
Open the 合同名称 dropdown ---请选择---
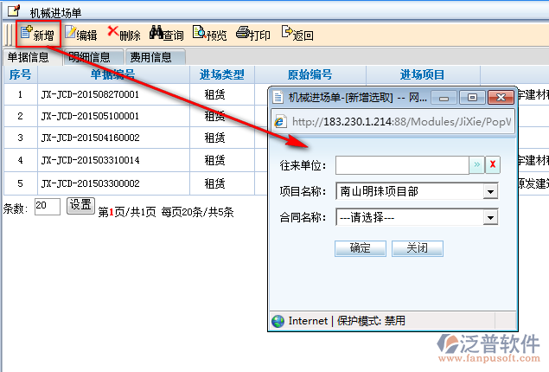pyautogui.click(x=417, y=217)
